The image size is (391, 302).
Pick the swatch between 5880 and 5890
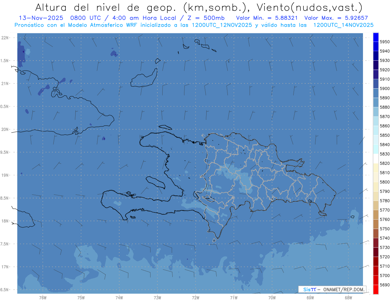(x=376, y=103)
